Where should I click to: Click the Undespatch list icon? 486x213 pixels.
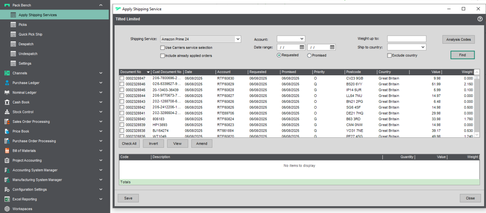[x=13, y=54]
